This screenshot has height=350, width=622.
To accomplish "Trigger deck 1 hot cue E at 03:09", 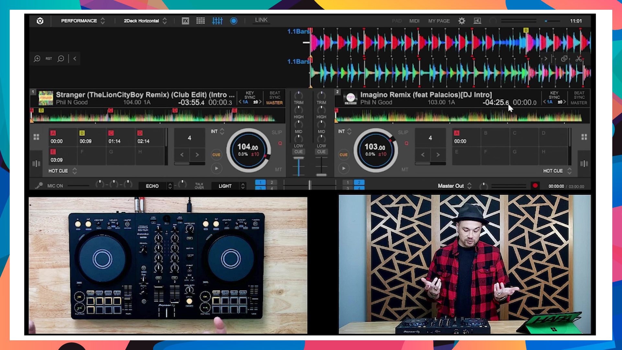I will pyautogui.click(x=62, y=156).
